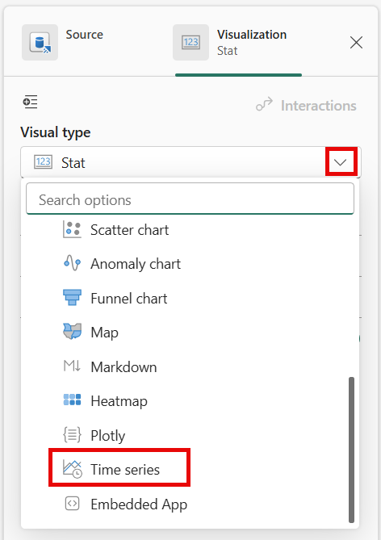Collapse the Visual type dropdown chevron
Viewport: 381px width, 540px height.
pos(341,162)
